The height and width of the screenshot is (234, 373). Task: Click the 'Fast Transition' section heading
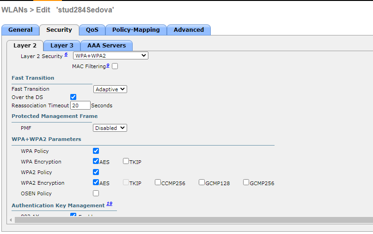(33, 78)
